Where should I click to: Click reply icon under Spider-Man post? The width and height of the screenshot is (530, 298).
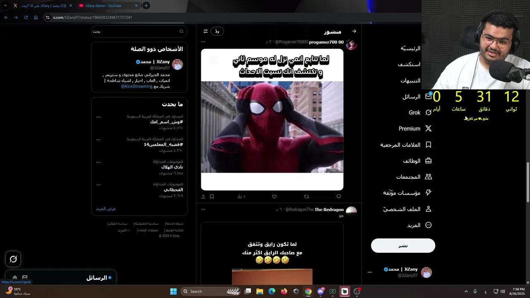339,197
